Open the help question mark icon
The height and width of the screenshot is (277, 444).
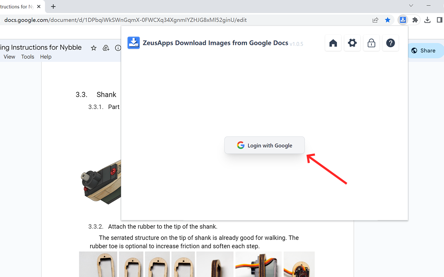(390, 43)
